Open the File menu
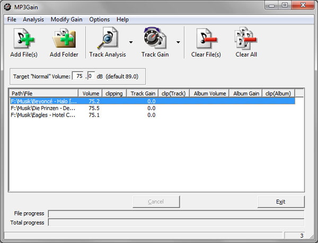 coord(12,20)
